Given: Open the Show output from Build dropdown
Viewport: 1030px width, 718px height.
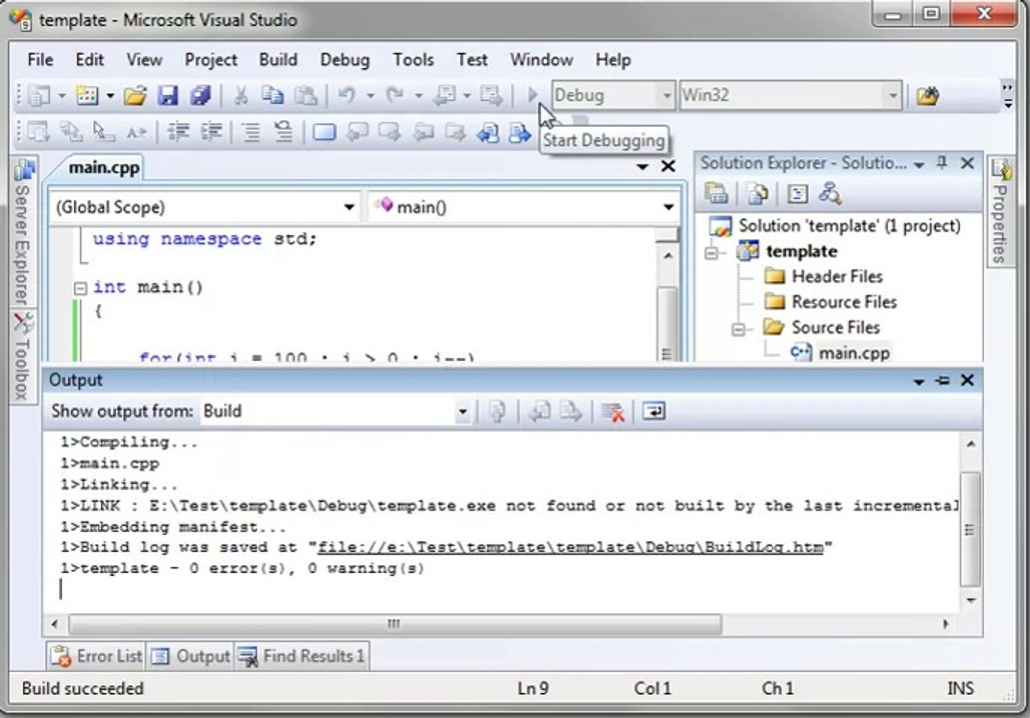Looking at the screenshot, I should pyautogui.click(x=462, y=412).
